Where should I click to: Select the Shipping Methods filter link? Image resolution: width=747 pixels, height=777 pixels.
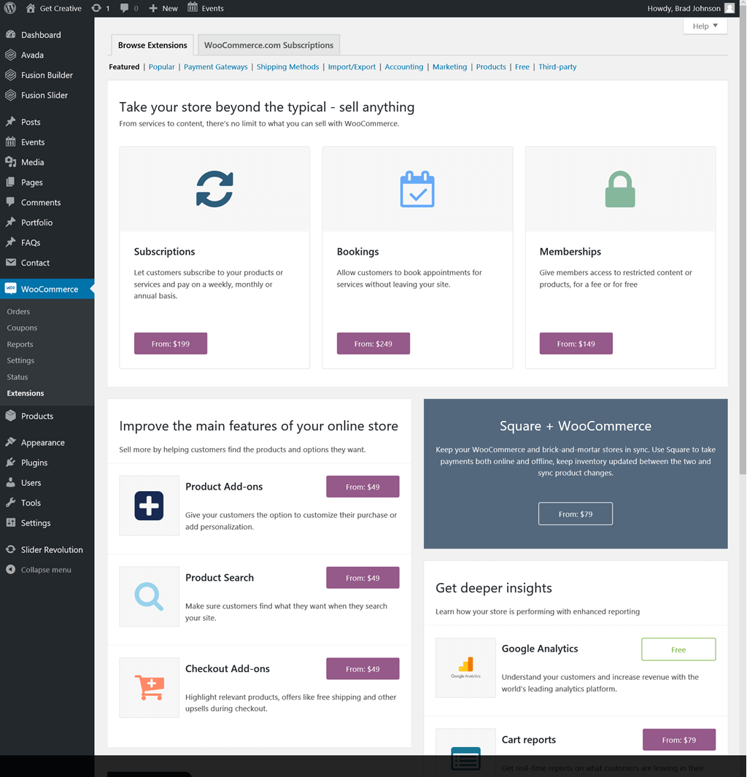[x=288, y=67]
